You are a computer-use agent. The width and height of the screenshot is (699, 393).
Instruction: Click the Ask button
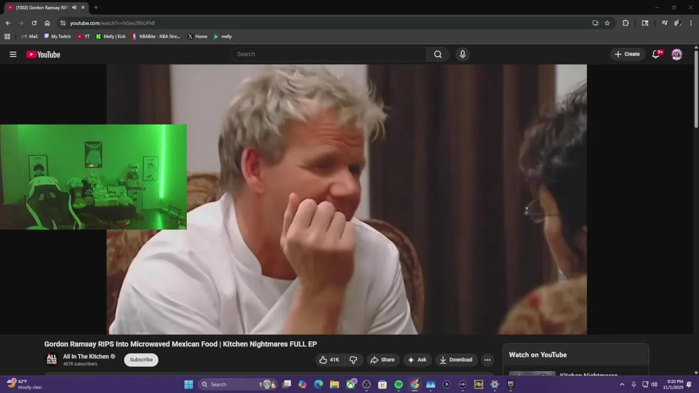[417, 360]
